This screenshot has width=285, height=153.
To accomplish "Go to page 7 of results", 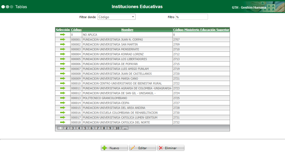I will [98, 128].
